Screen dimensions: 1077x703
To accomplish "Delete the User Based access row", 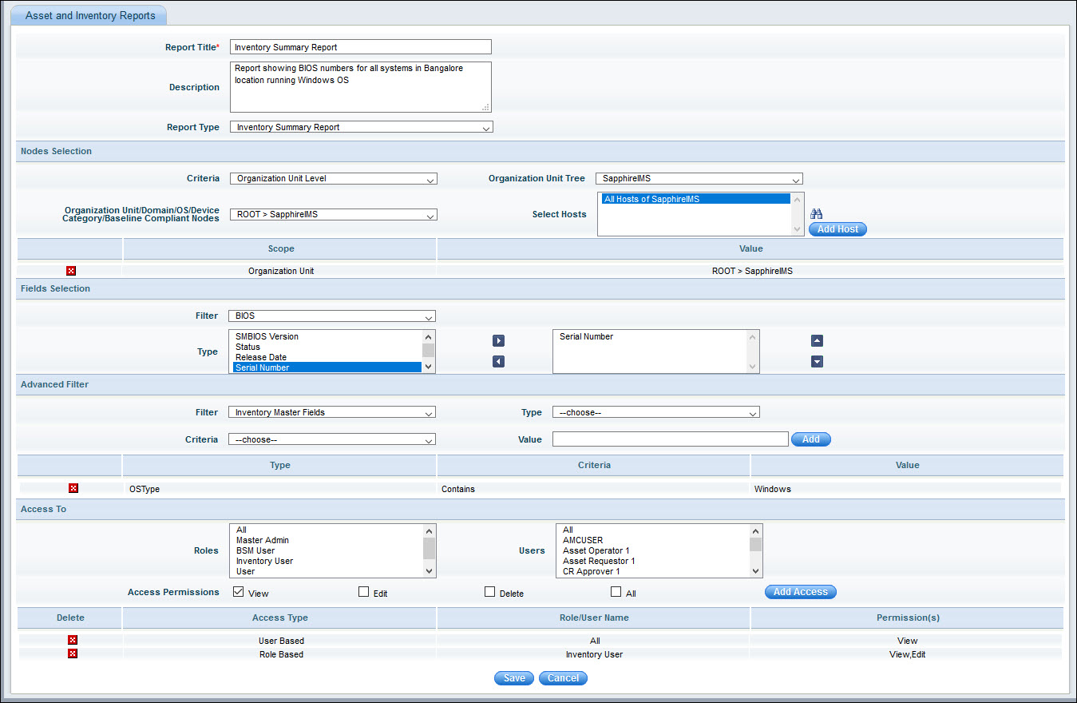I will [x=73, y=640].
